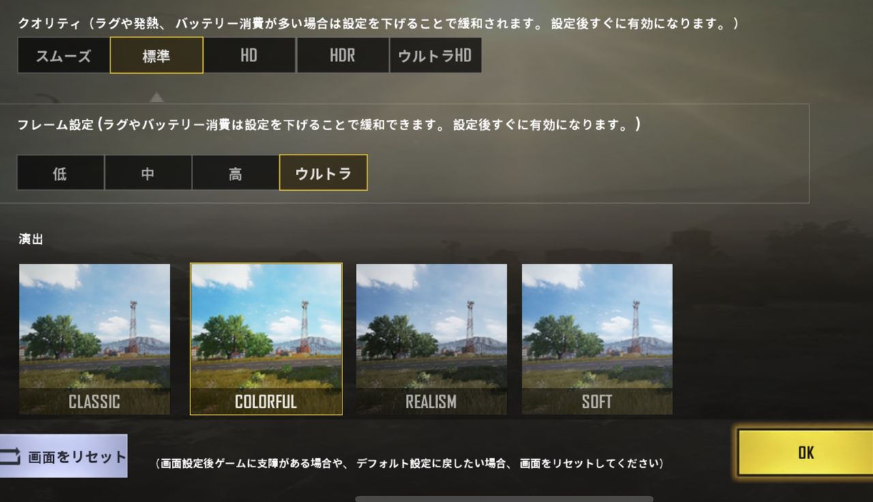Set graphics quality to HD

tap(249, 55)
